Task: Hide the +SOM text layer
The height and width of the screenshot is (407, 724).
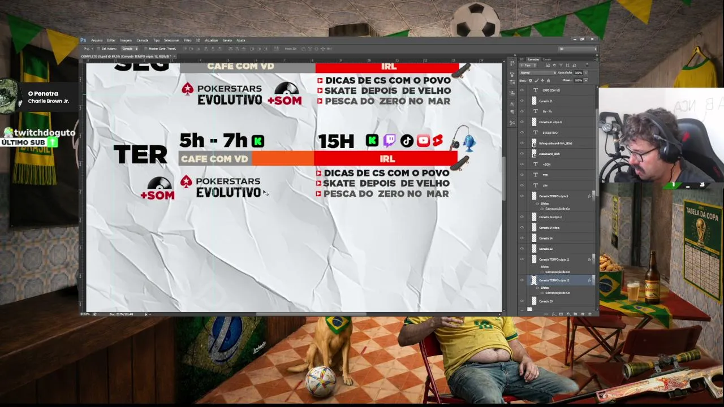Action: coord(522,164)
